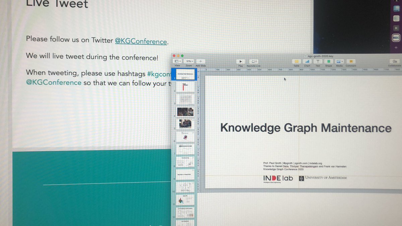Image resolution: width=402 pixels, height=226 pixels.
Task: Select slide 8 Crowdsourcing thumbnail
Action: tap(185, 162)
